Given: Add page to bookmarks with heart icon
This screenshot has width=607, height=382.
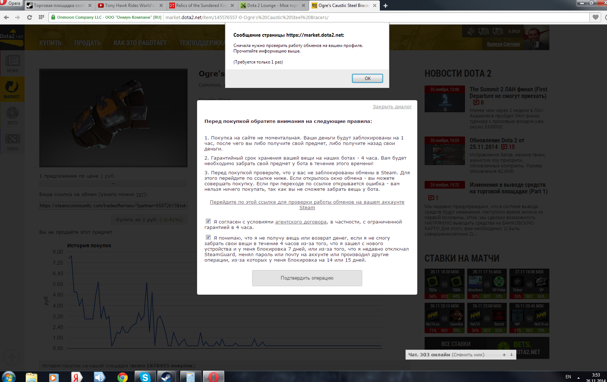Looking at the screenshot, I should tap(595, 17).
